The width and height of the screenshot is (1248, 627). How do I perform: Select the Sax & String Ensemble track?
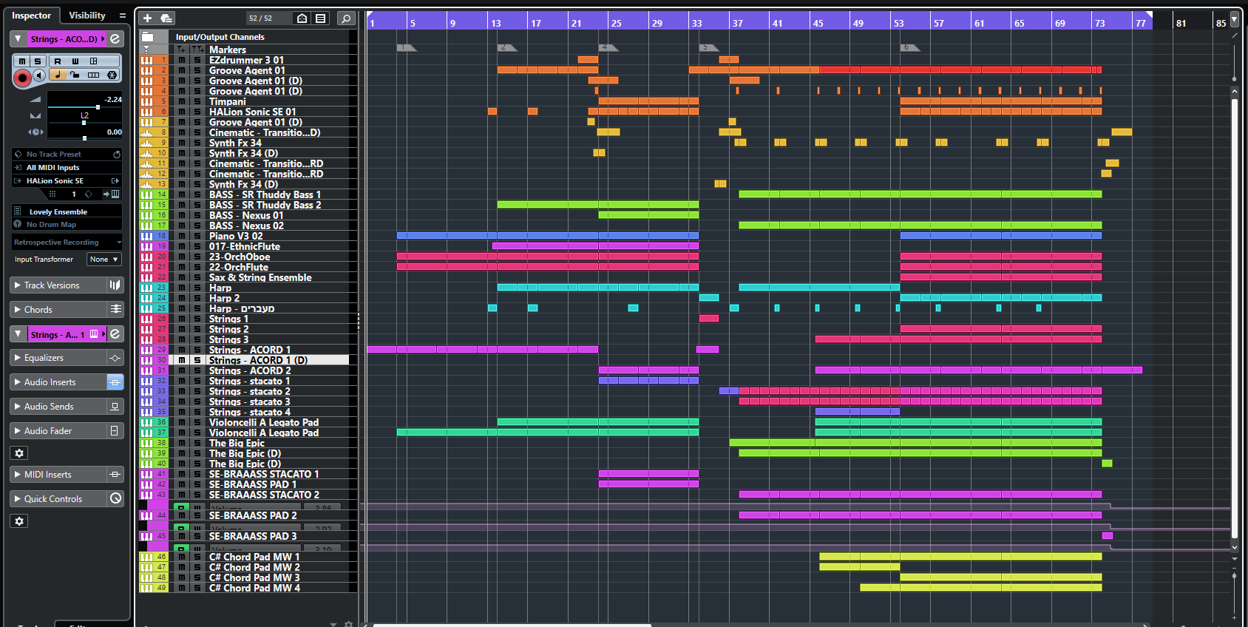click(x=260, y=277)
